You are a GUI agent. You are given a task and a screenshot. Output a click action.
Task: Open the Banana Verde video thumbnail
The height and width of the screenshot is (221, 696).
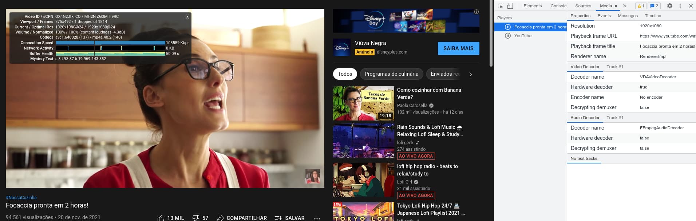(x=363, y=103)
